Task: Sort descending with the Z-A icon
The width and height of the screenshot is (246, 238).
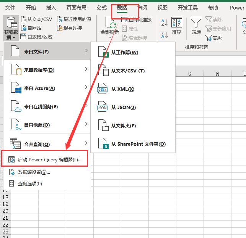Action: [165, 35]
